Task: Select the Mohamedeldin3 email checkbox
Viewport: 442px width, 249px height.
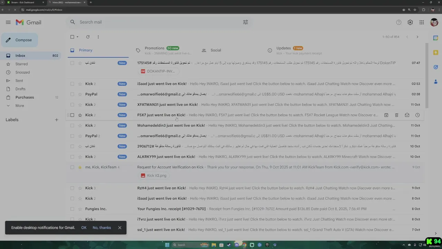Action: click(72, 125)
